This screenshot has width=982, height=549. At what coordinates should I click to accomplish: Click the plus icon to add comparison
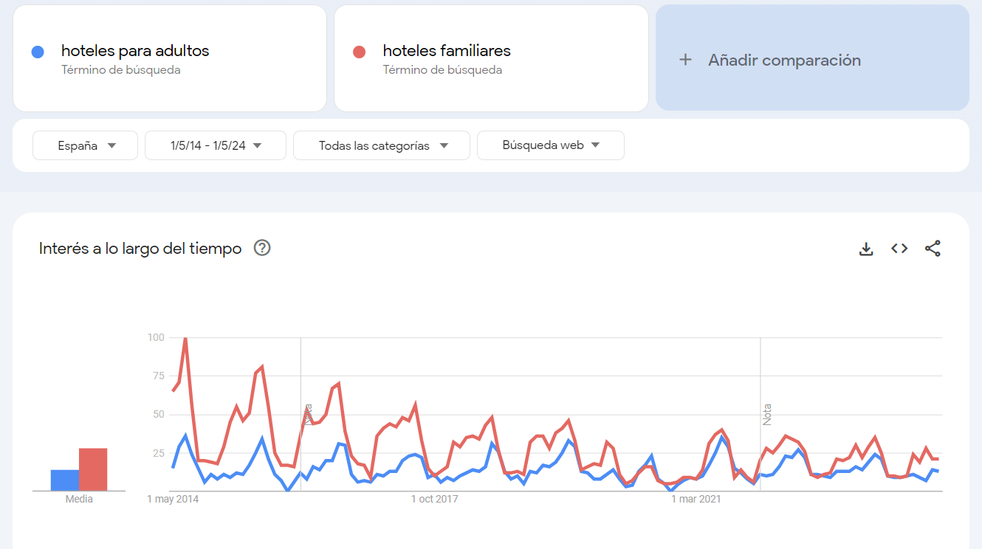click(685, 60)
